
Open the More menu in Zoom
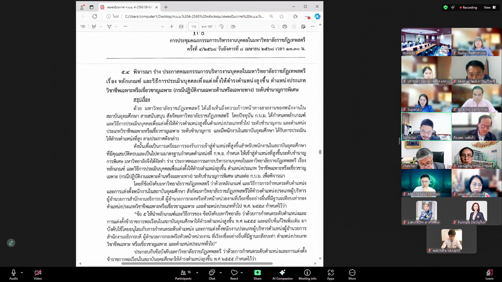(352, 274)
